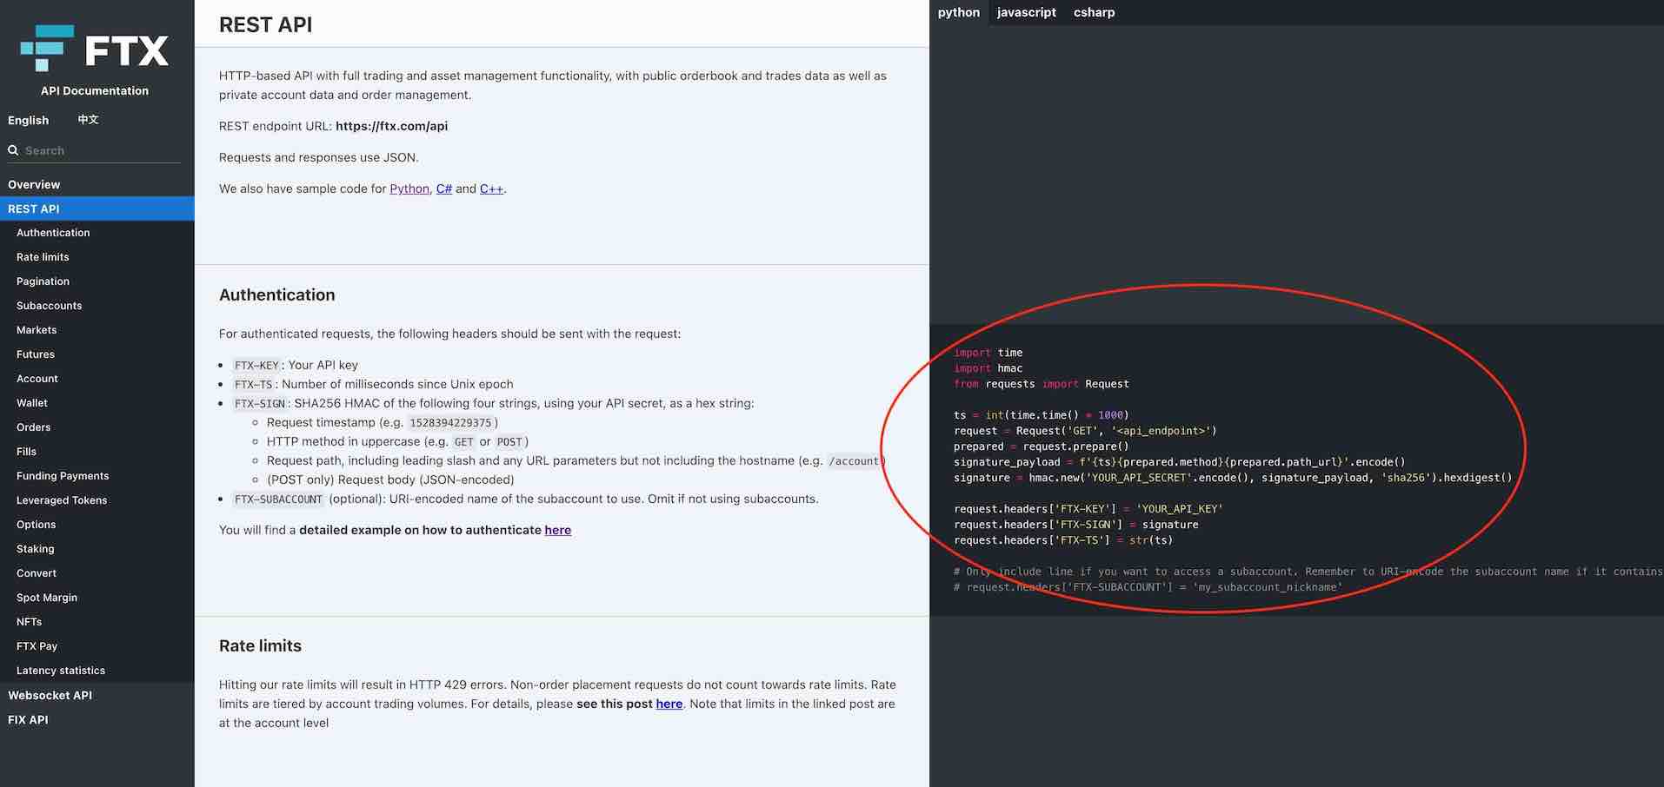Navigate to Leveraged Tokens section
Screen dimensions: 1664x787
tap(62, 500)
